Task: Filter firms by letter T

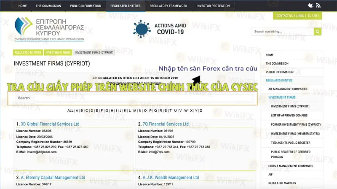Action: tap(171, 111)
